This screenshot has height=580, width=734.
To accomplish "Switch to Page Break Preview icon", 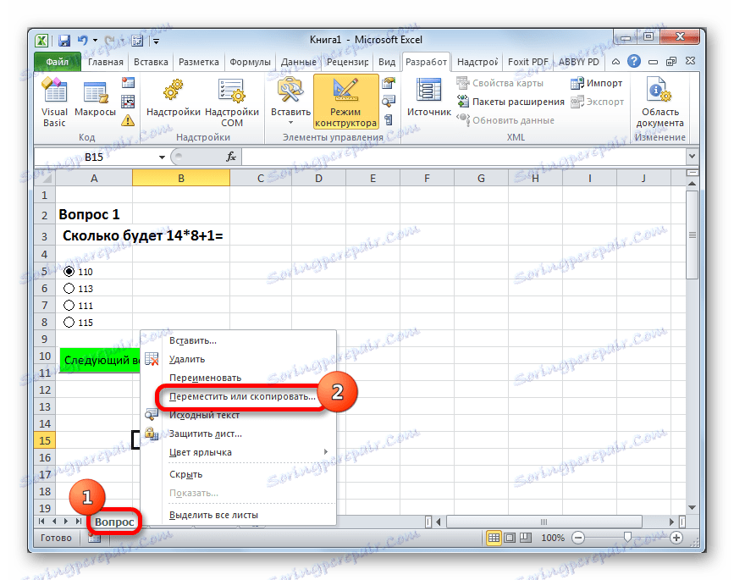I will point(526,538).
